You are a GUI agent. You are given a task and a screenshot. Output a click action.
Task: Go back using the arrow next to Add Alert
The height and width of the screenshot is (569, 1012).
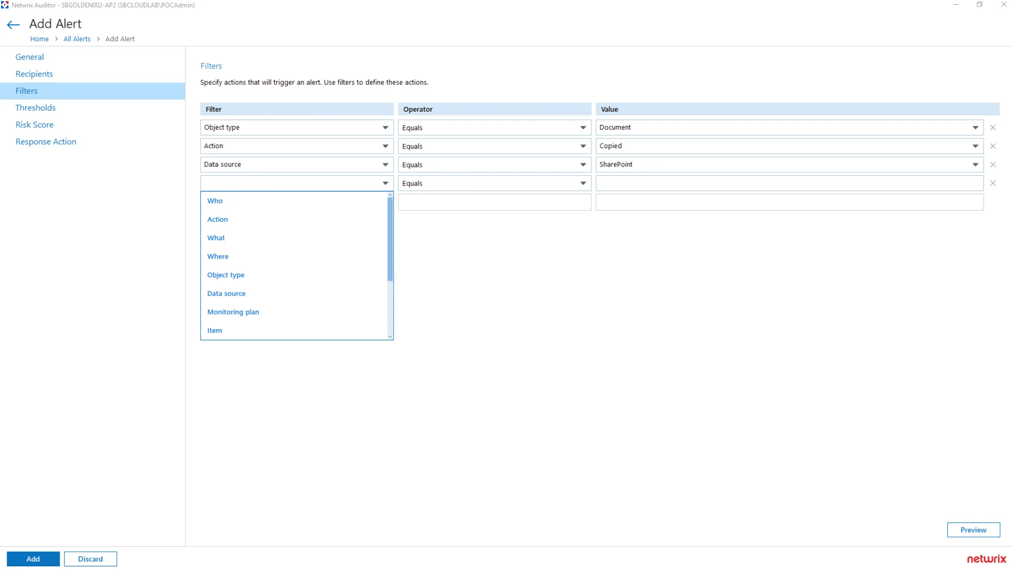pyautogui.click(x=13, y=24)
